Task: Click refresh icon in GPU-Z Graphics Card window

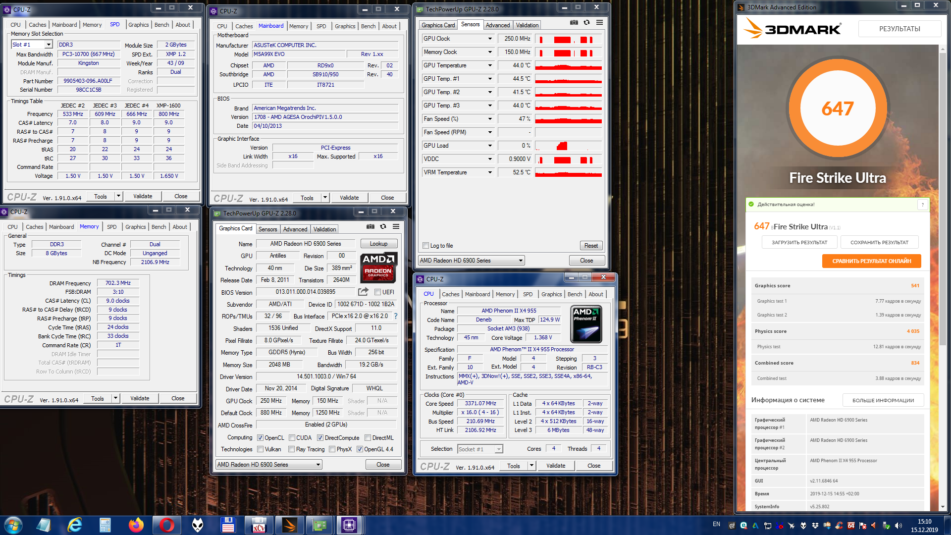Action: [x=383, y=226]
